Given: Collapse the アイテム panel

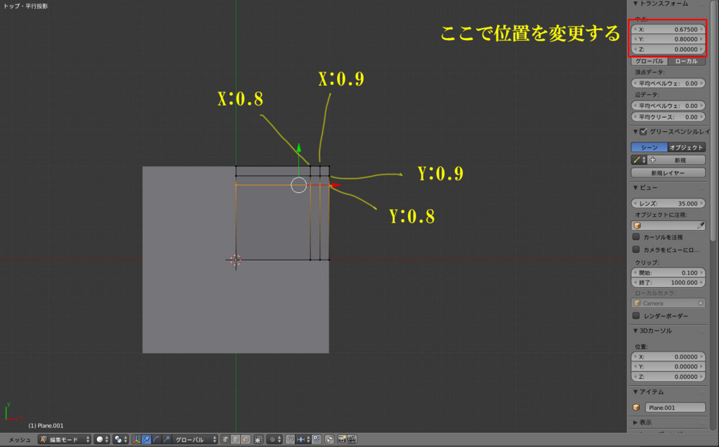Looking at the screenshot, I should 635,392.
